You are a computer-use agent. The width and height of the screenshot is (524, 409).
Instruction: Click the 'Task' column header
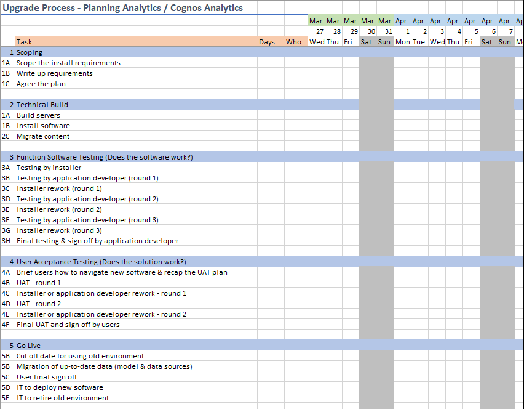(136, 42)
